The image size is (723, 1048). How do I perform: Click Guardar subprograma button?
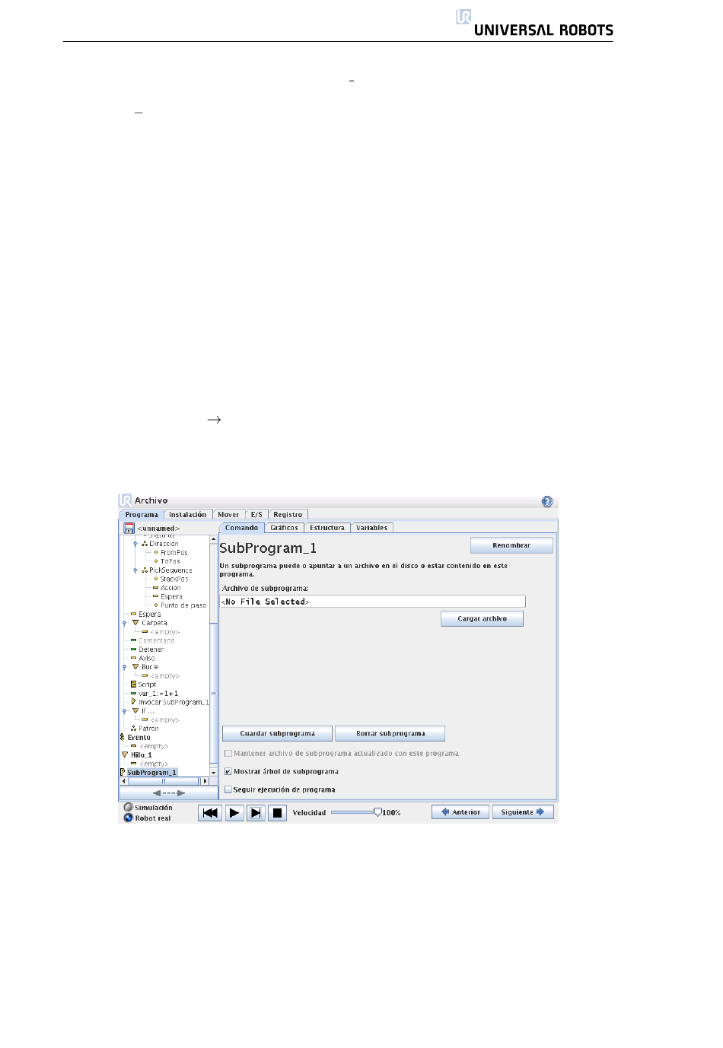(x=277, y=734)
